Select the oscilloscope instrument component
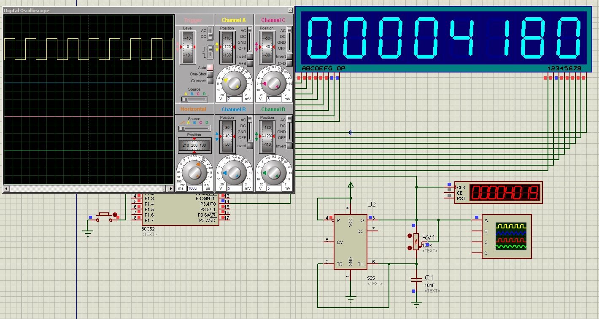The width and height of the screenshot is (599, 319). 507,236
